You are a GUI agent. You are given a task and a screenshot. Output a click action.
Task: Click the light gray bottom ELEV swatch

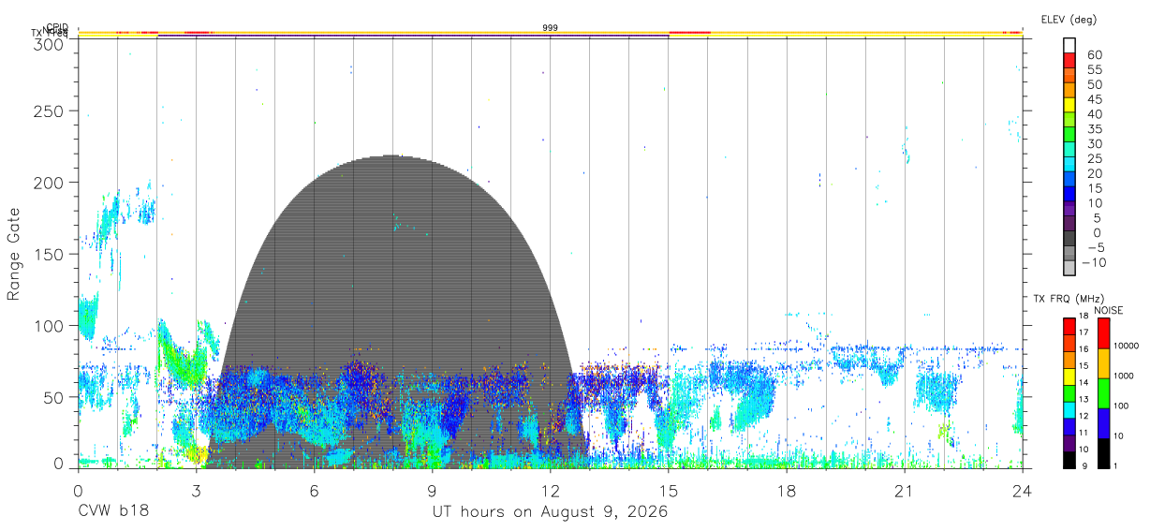(1069, 268)
